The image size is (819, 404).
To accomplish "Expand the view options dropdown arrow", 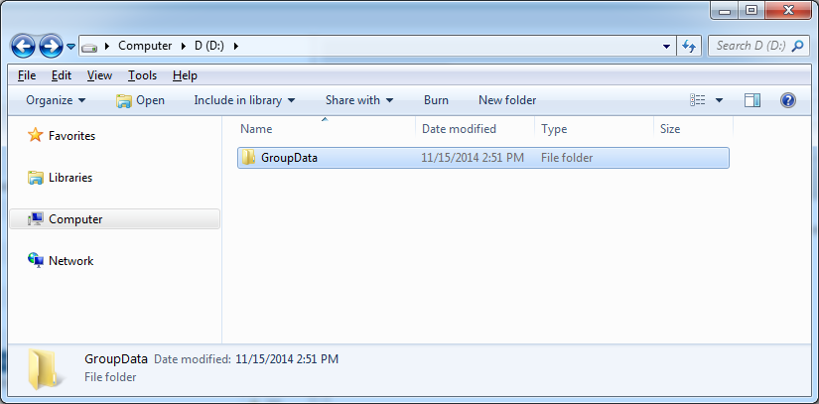I will tap(720, 100).
